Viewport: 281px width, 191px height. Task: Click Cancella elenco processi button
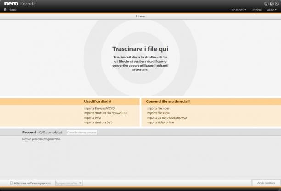[x=82, y=133]
